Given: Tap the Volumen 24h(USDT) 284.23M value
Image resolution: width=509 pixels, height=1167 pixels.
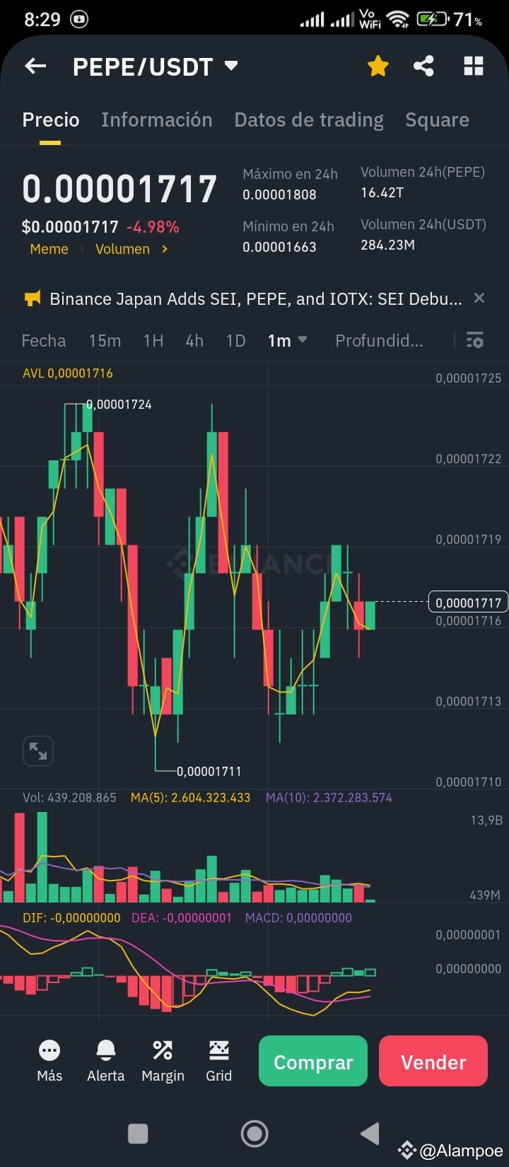Looking at the screenshot, I should 387,245.
